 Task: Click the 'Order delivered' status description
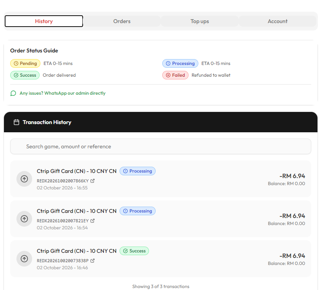pyautogui.click(x=59, y=75)
